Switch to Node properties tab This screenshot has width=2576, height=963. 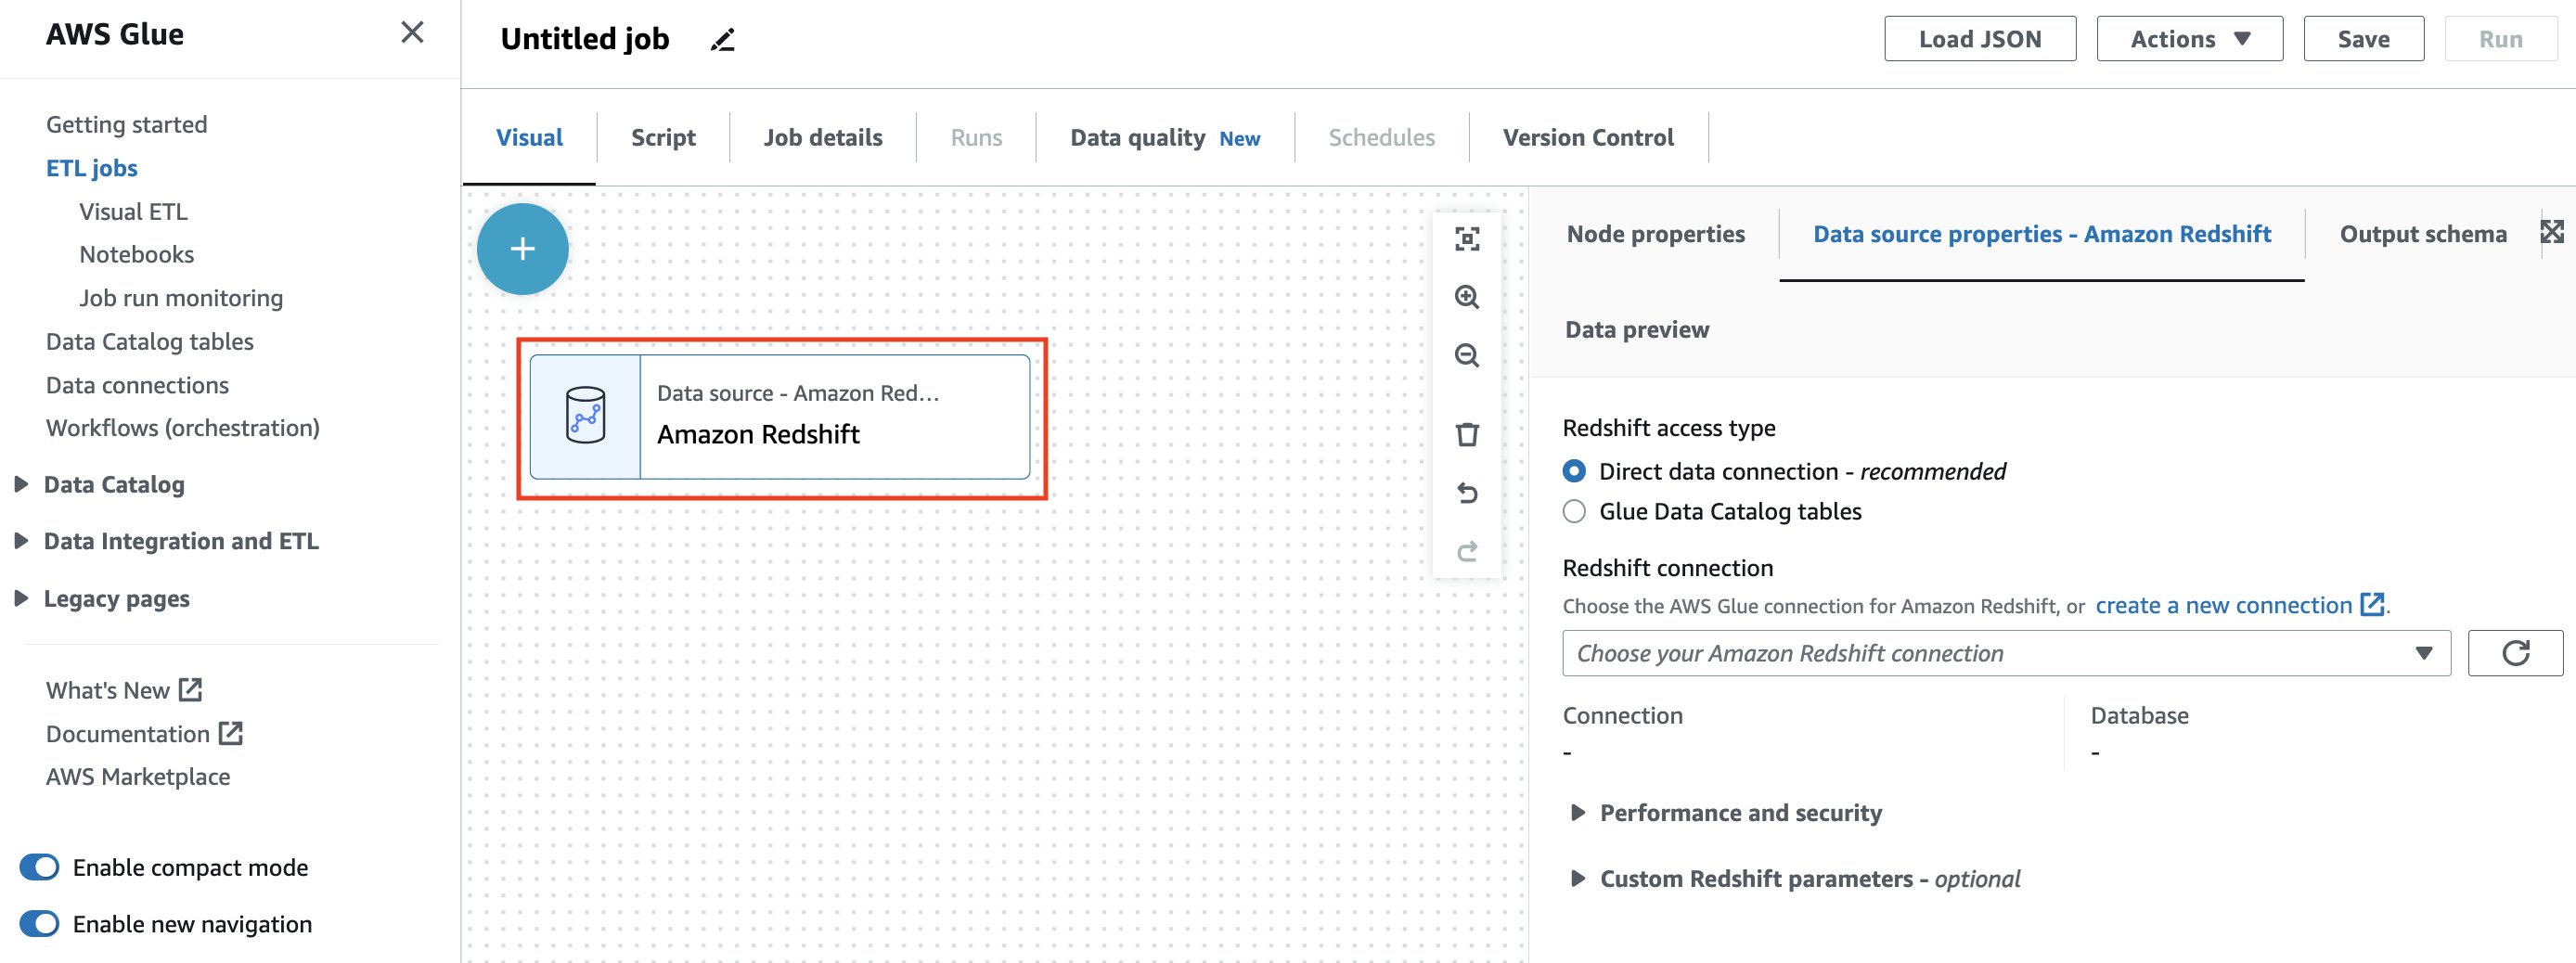pos(1655,234)
